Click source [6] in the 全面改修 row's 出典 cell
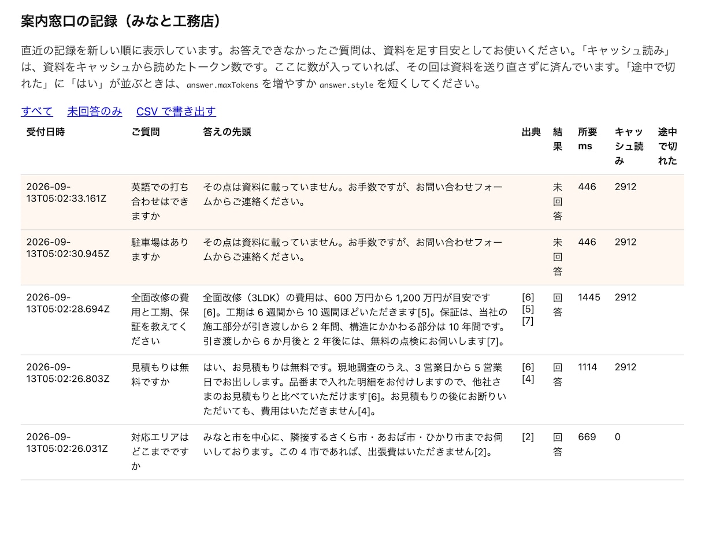Viewport: 705px width, 539px height. tap(528, 298)
